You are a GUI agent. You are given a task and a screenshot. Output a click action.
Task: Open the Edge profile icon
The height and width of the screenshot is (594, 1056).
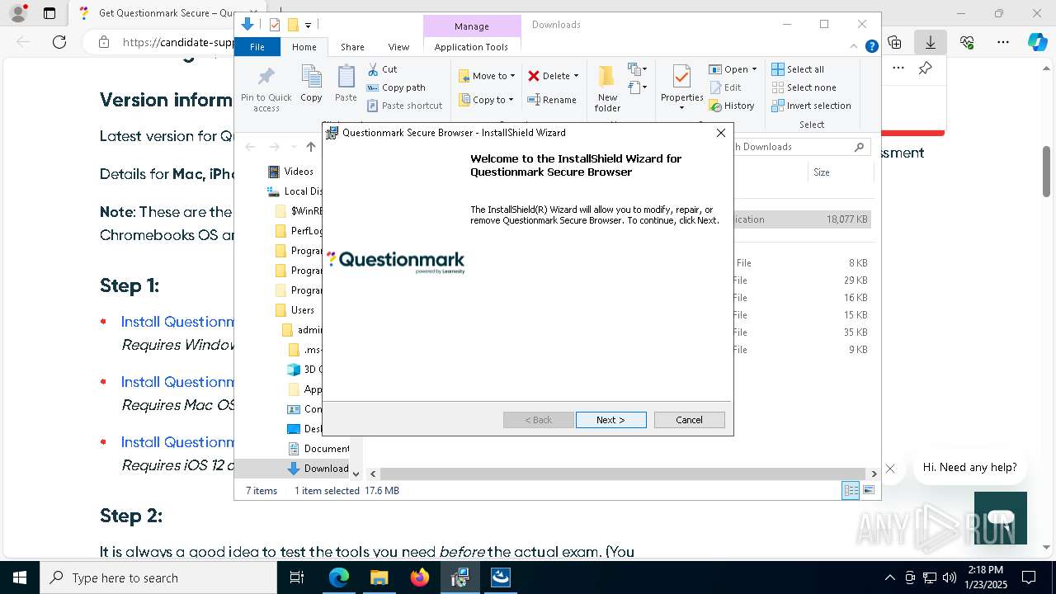[x=18, y=13]
